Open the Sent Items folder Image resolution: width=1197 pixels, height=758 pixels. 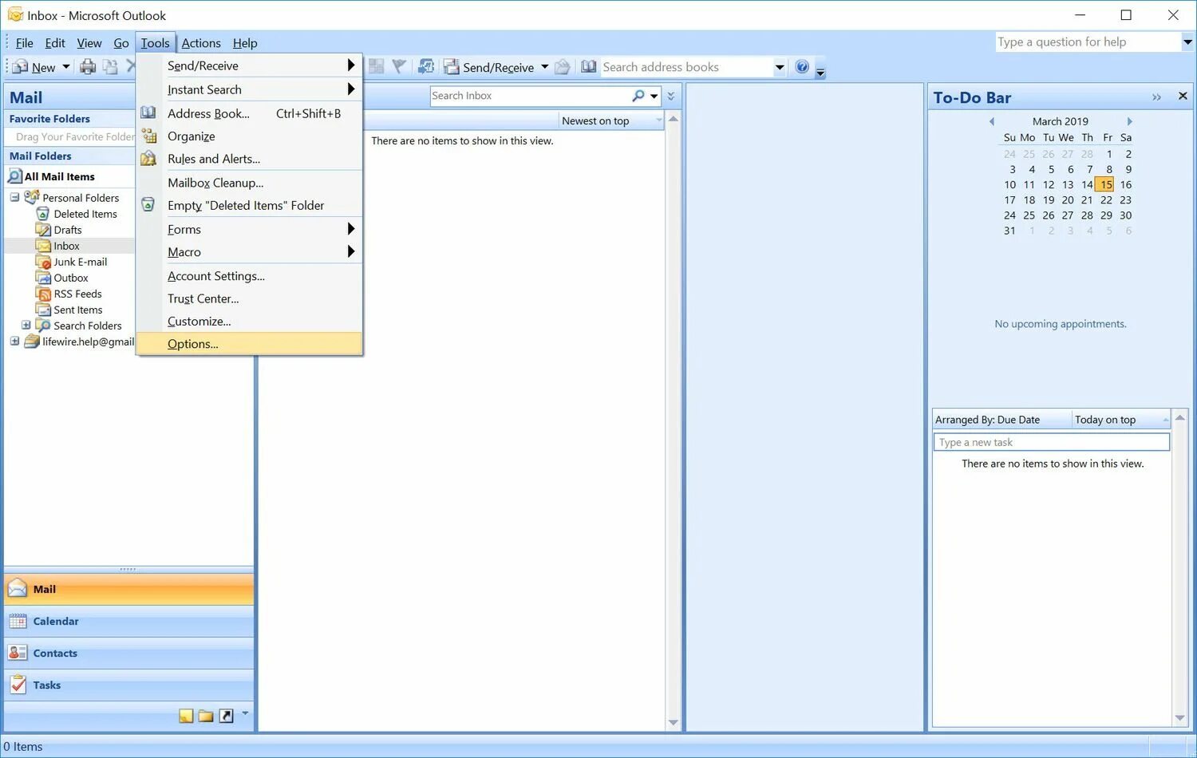[78, 310]
